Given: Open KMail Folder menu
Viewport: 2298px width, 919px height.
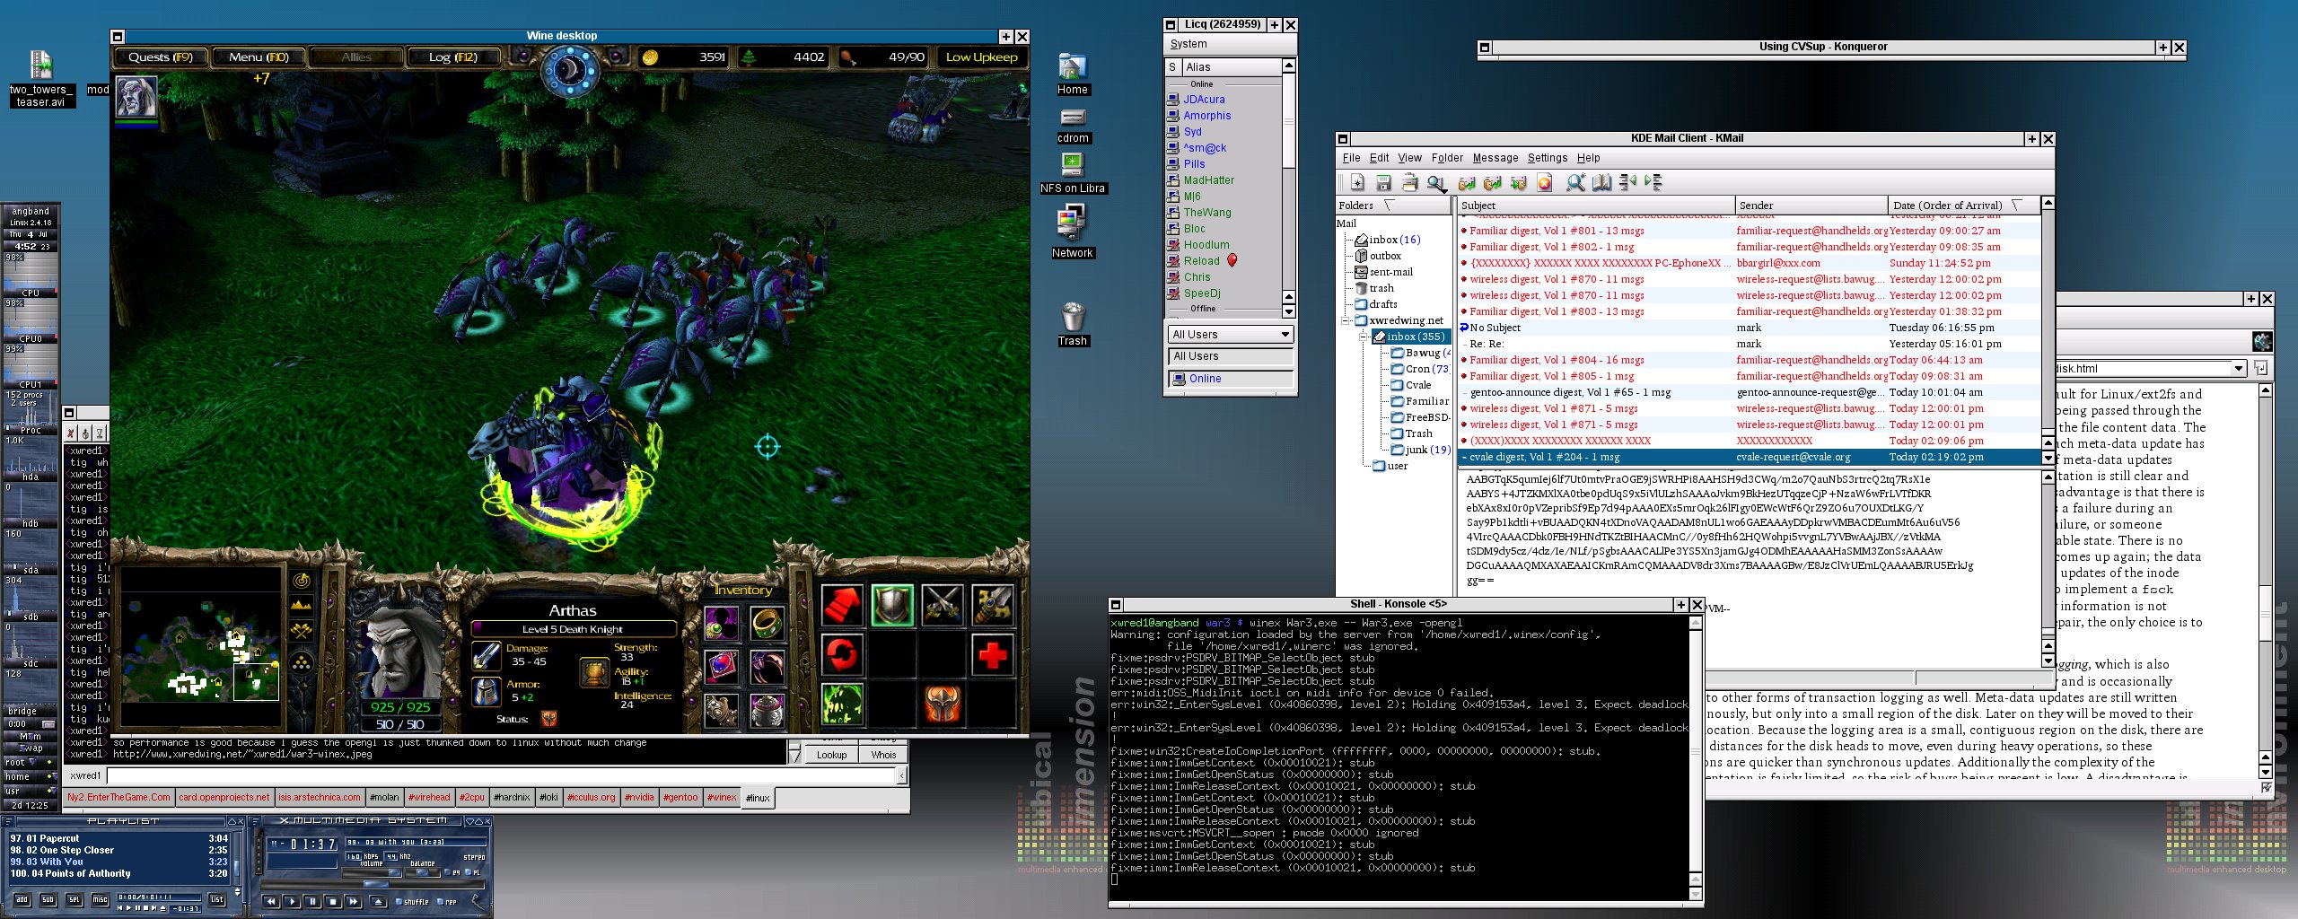Looking at the screenshot, I should [1447, 158].
